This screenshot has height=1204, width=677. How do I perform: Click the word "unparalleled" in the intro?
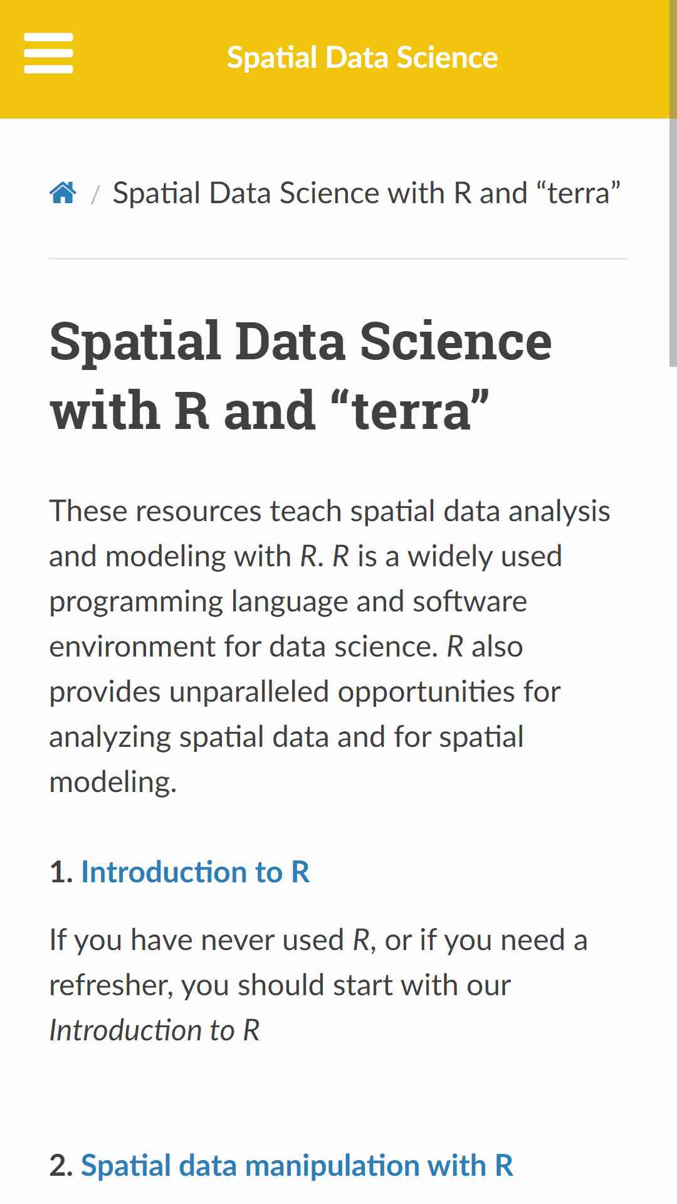pyautogui.click(x=249, y=692)
